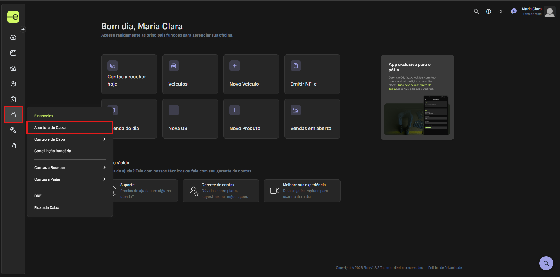Open the Maria Clara profile avatar
This screenshot has height=277, width=560.
click(550, 12)
